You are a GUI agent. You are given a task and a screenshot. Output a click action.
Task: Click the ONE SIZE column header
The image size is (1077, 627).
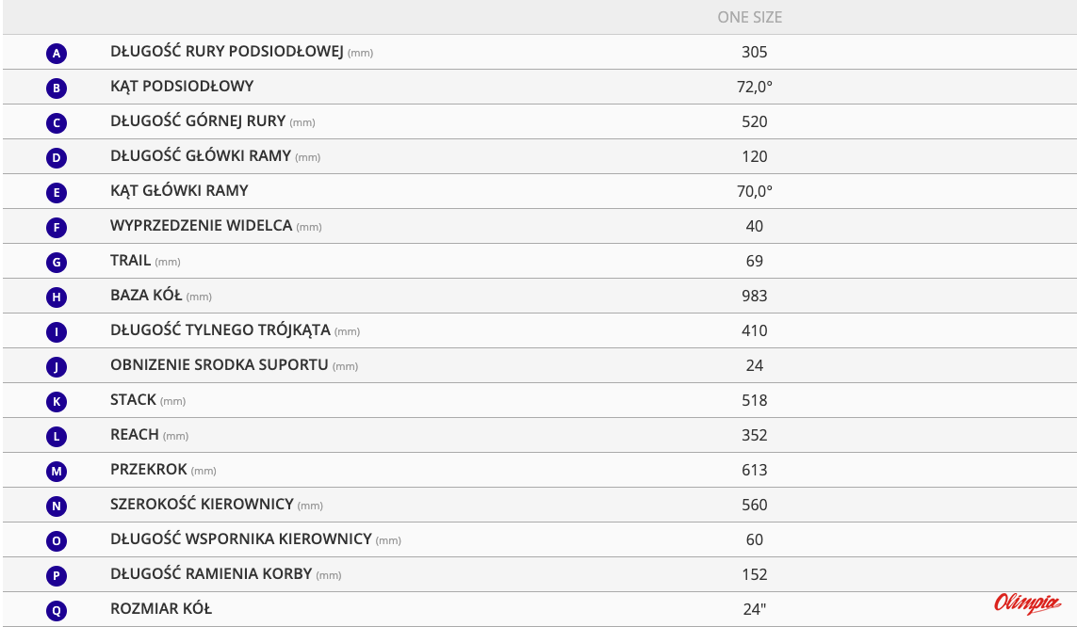point(750,17)
